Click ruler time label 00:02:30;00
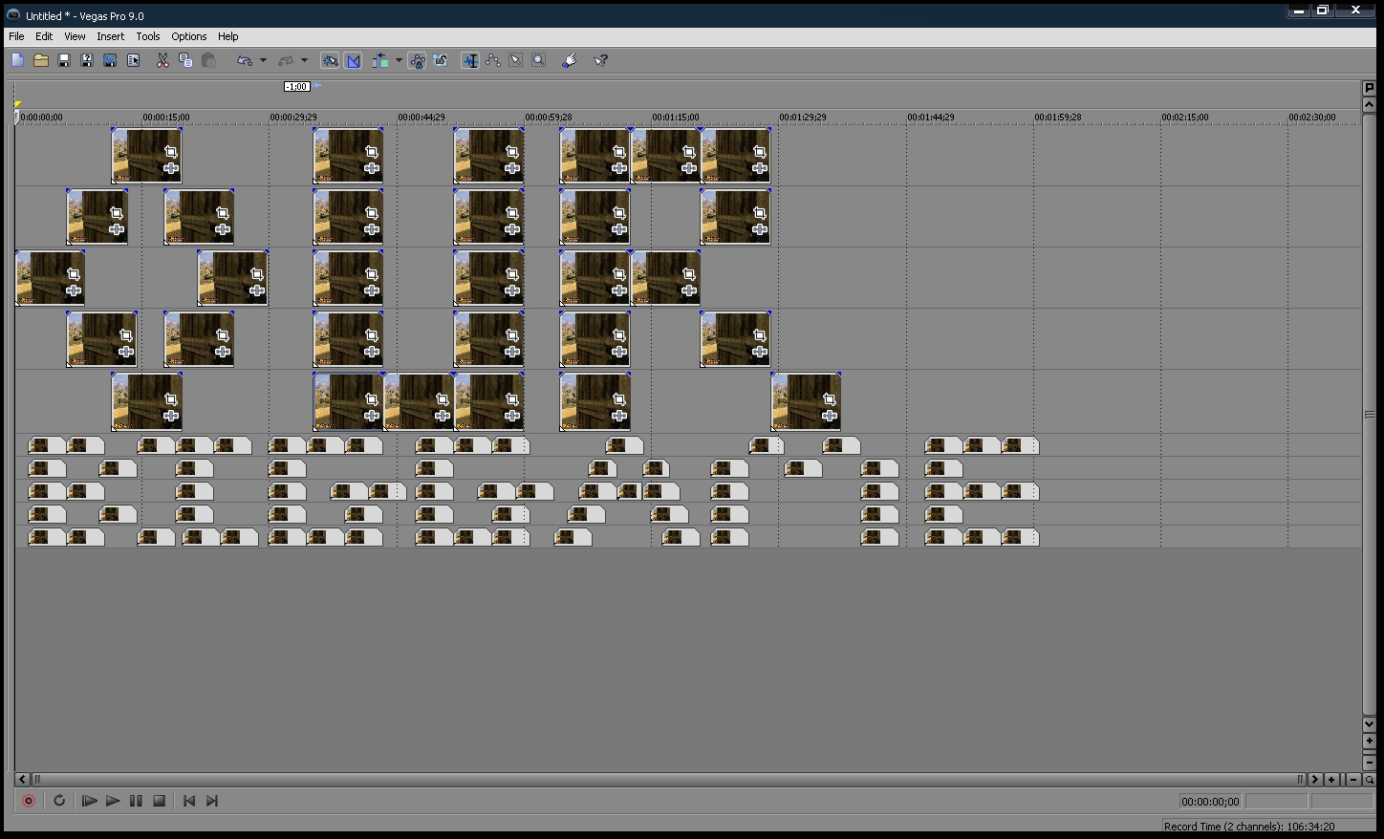Image resolution: width=1384 pixels, height=839 pixels. point(1312,118)
